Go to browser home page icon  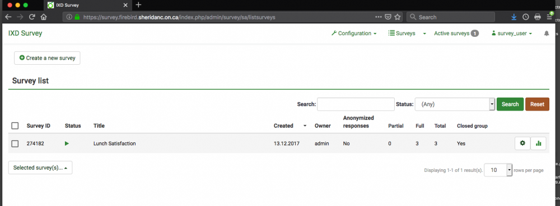tap(44, 17)
